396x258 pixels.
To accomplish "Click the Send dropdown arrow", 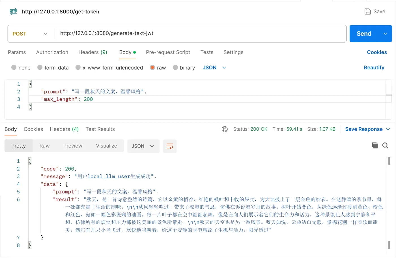I will (x=385, y=33).
